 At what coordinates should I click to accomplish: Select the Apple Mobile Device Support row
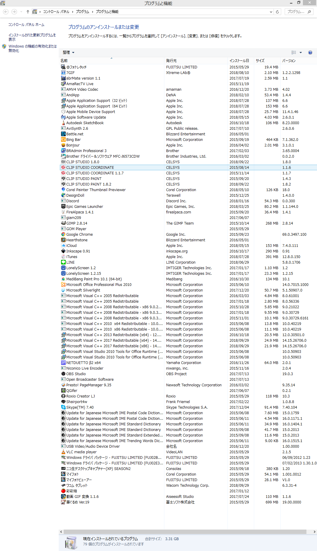[188, 112]
